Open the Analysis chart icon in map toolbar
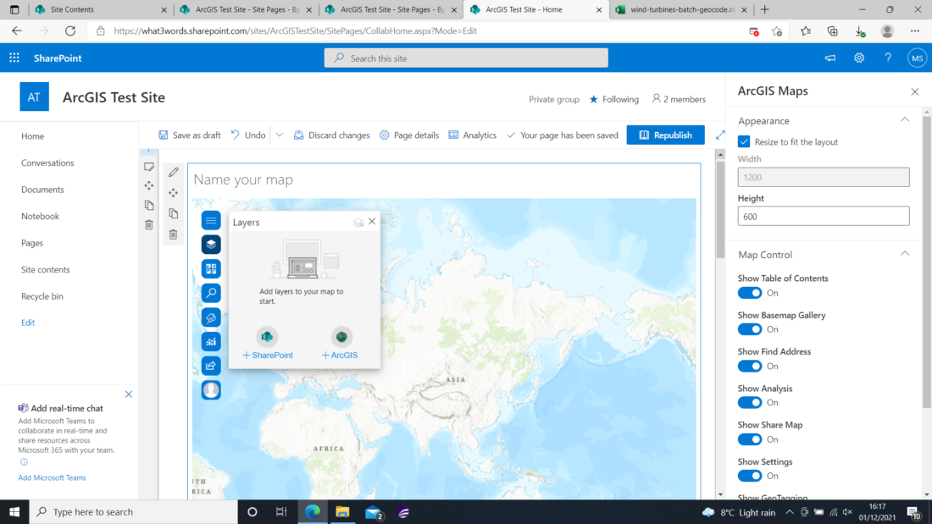 (211, 342)
